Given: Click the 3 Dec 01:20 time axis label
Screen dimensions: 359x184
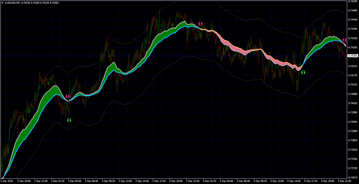Looking at the screenshot, I should click(58, 181).
